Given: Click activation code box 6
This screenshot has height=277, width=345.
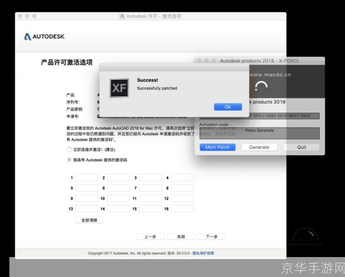Looking at the screenshot, I should tap(119, 188).
